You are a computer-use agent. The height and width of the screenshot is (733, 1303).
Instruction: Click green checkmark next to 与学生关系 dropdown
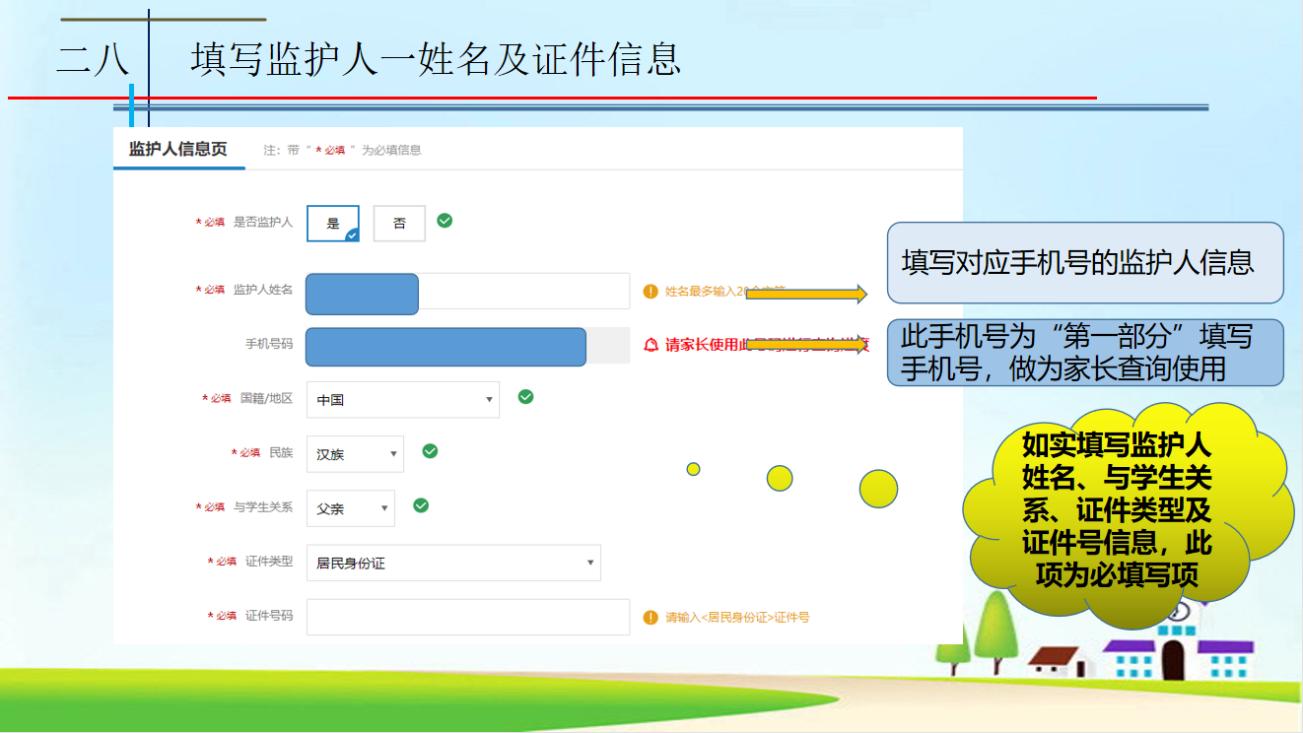pos(421,505)
